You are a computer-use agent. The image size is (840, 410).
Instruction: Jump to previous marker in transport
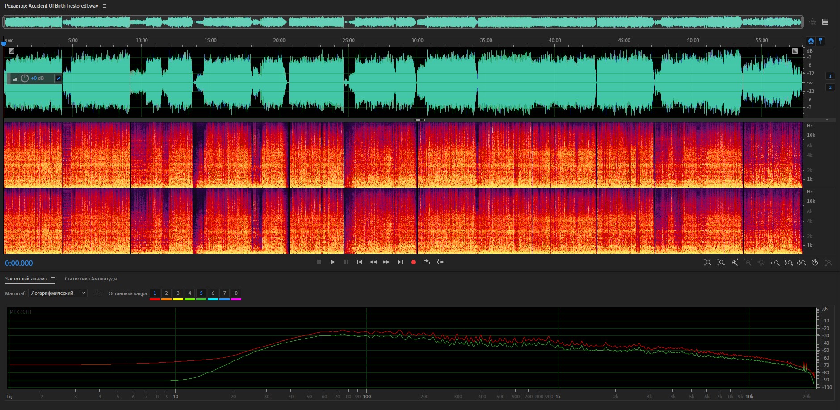pos(359,262)
